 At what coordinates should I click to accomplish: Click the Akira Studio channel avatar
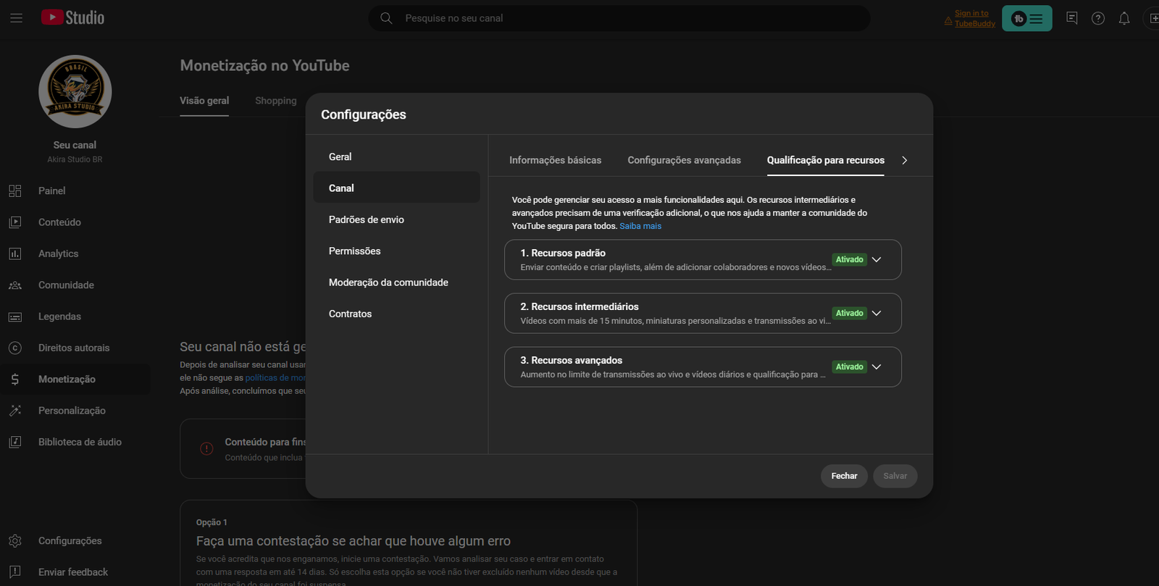[x=75, y=91]
